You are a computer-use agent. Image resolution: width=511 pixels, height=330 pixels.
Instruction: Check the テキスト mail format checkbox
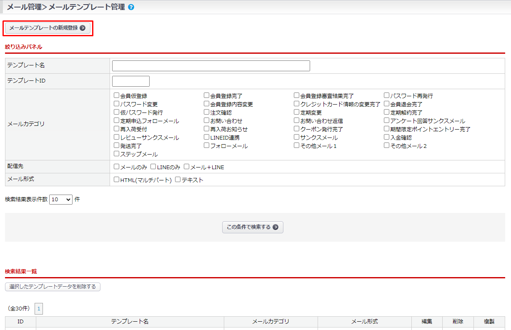click(178, 180)
